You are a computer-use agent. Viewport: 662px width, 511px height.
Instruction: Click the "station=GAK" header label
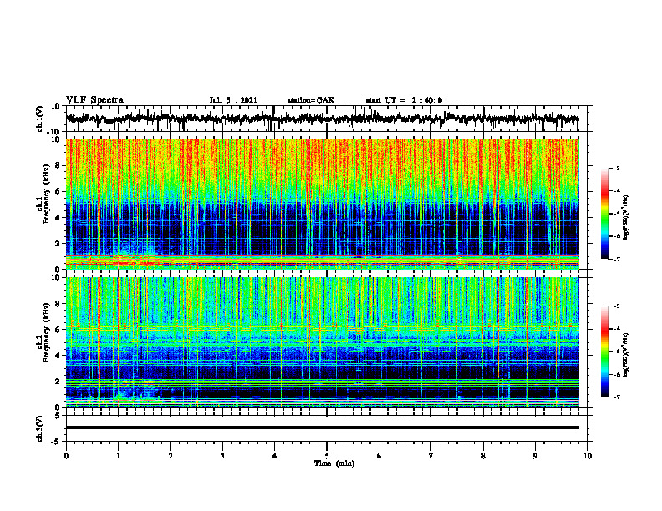click(x=311, y=100)
